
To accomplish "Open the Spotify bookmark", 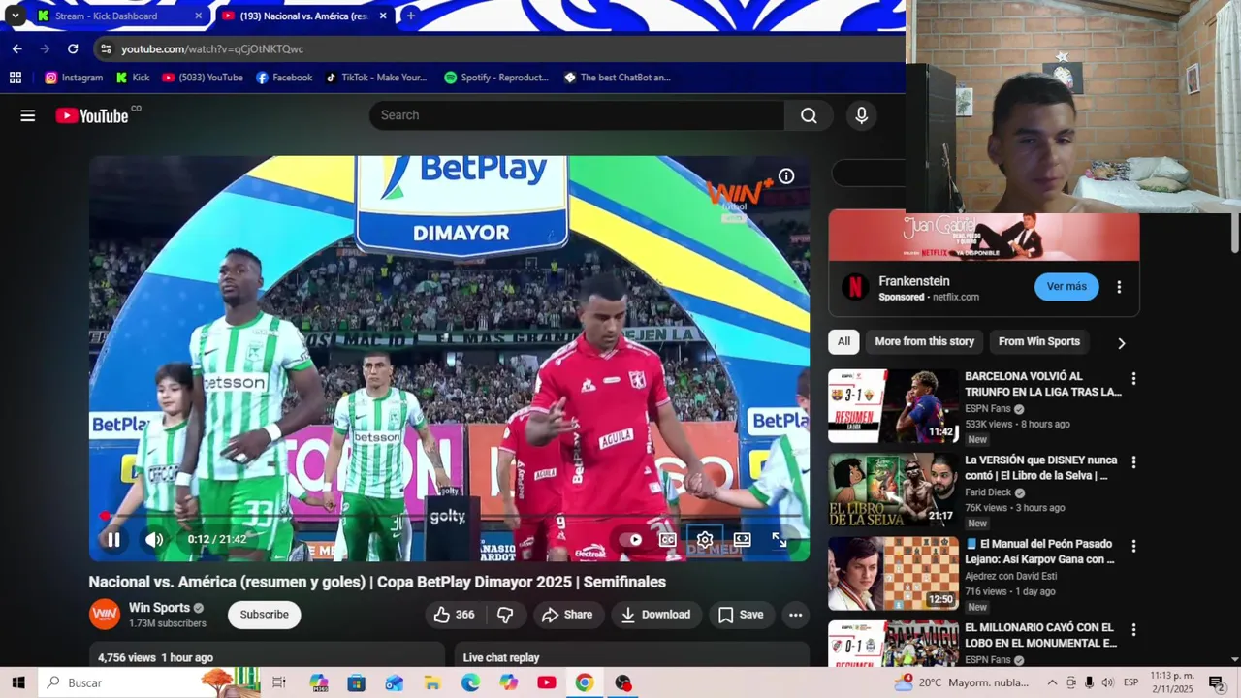I will click(496, 78).
